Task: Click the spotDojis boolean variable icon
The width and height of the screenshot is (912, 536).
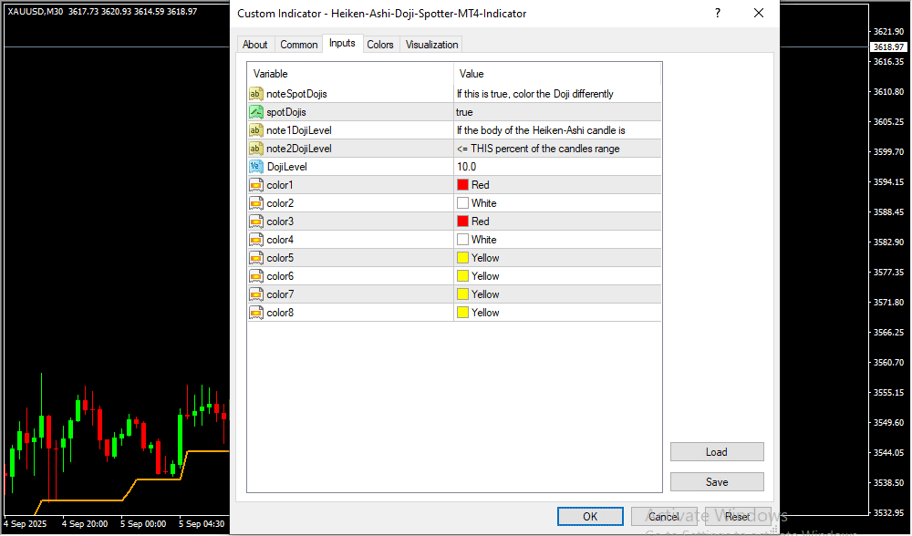Action: point(256,112)
